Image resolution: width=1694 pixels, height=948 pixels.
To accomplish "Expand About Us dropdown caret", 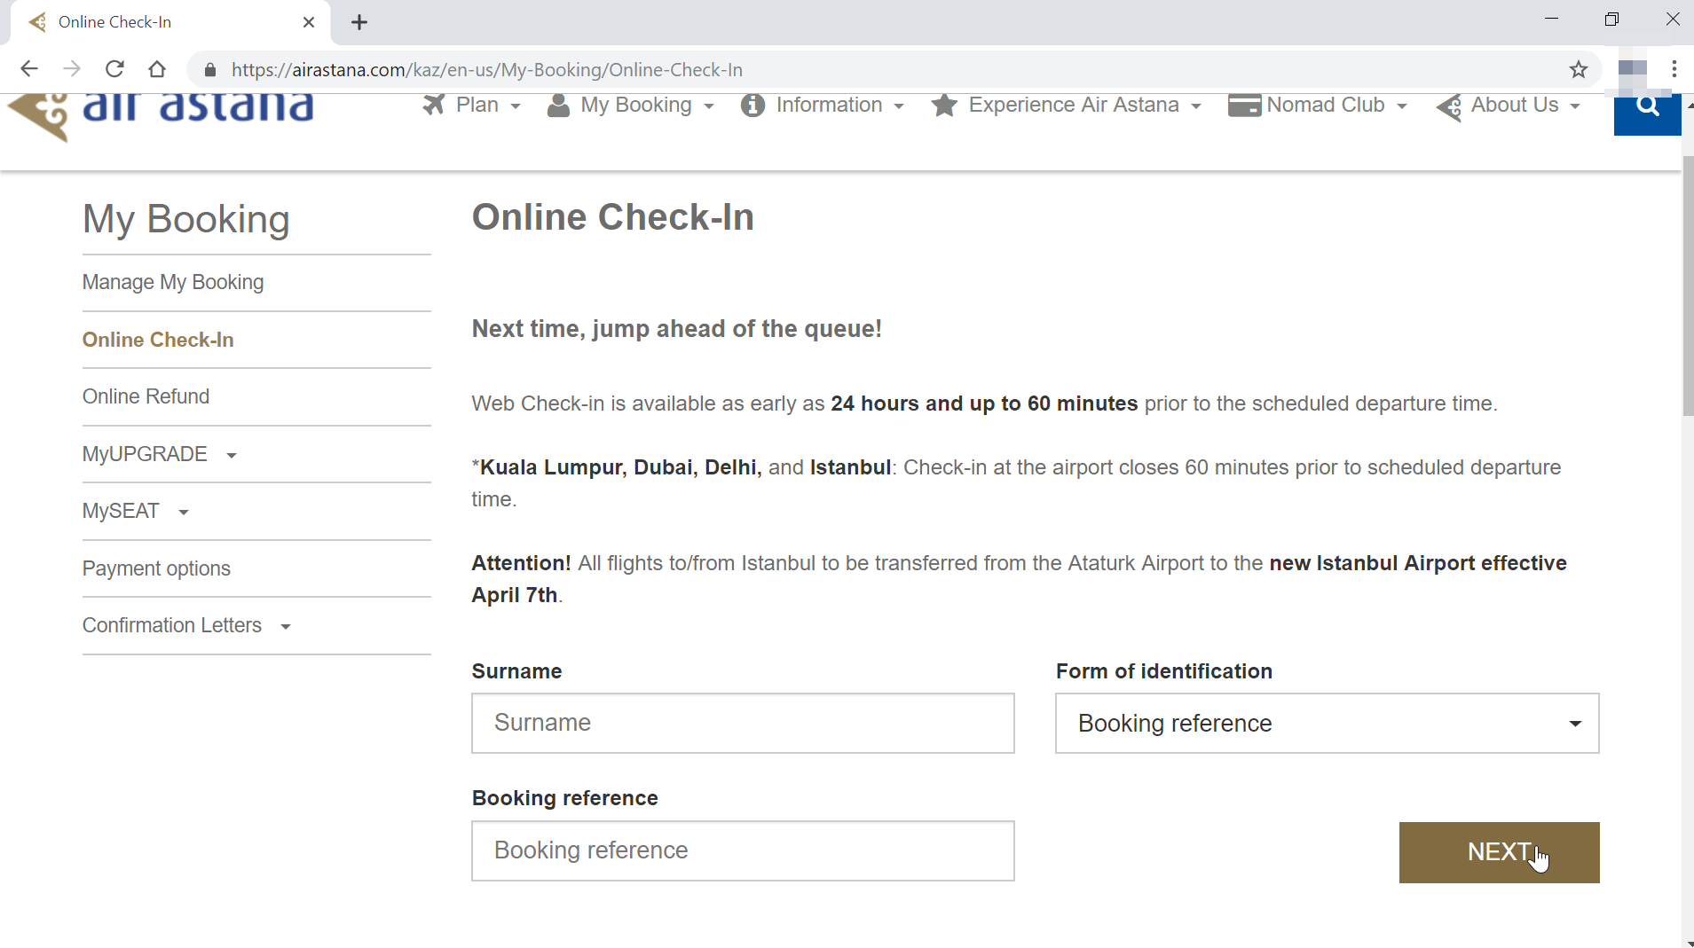I will point(1575,106).
